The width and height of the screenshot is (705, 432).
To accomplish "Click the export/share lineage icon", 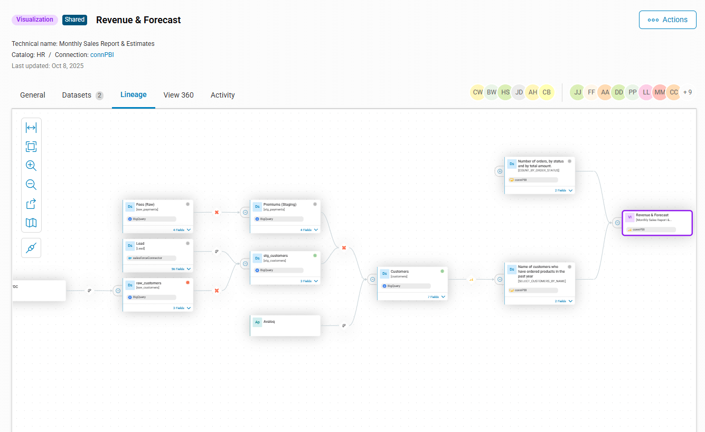I will click(31, 204).
